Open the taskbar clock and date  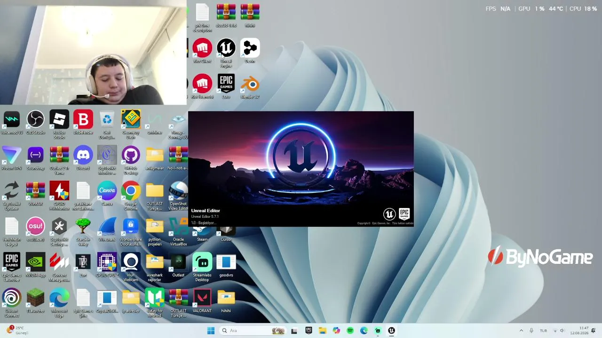579,330
